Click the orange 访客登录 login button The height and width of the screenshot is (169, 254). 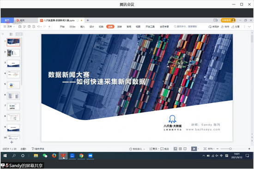click(228, 20)
